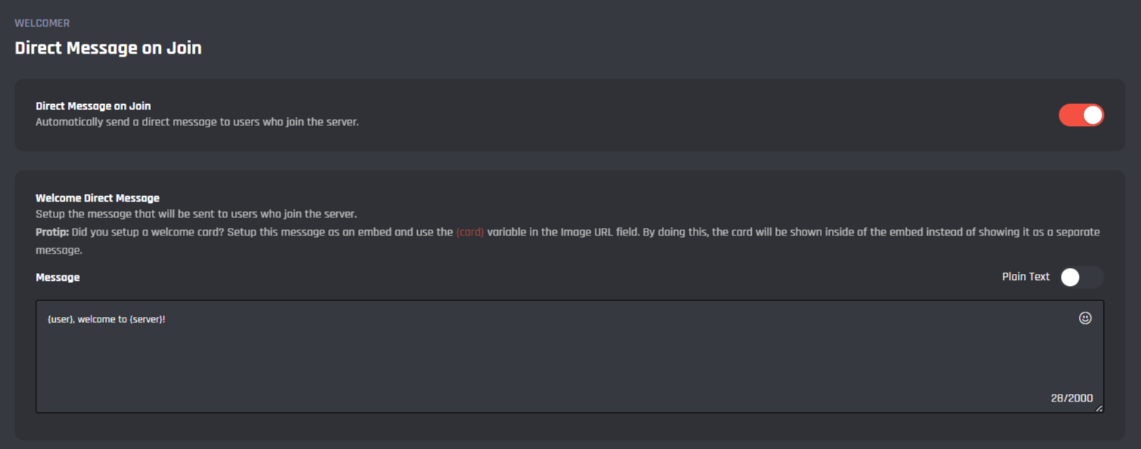Toggle the Plain Text switch
This screenshot has height=449, width=1141.
pos(1081,277)
